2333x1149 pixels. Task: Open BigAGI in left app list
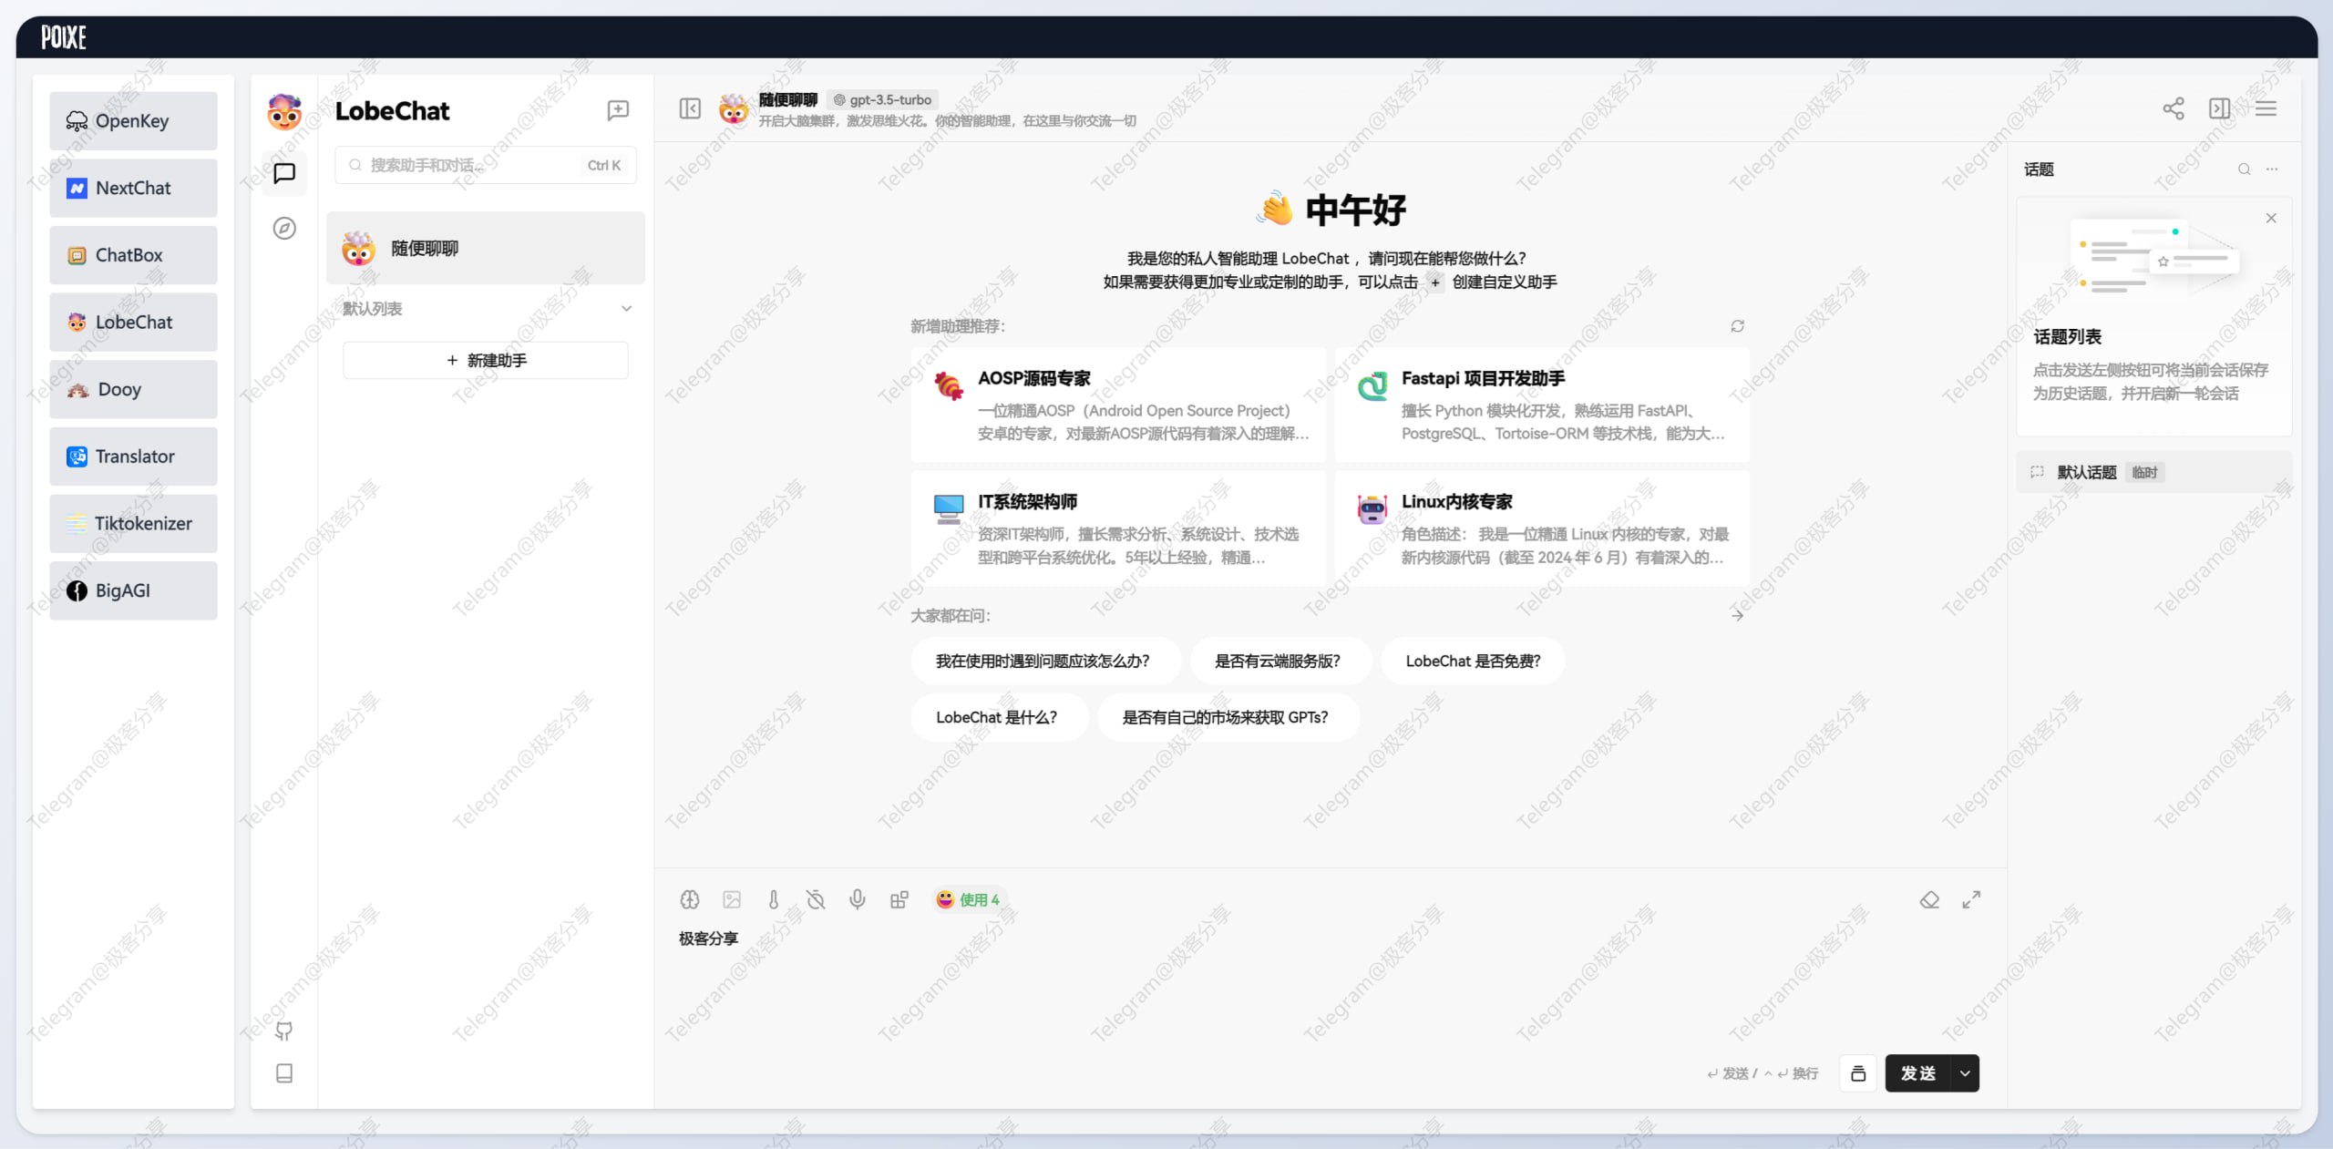[133, 590]
